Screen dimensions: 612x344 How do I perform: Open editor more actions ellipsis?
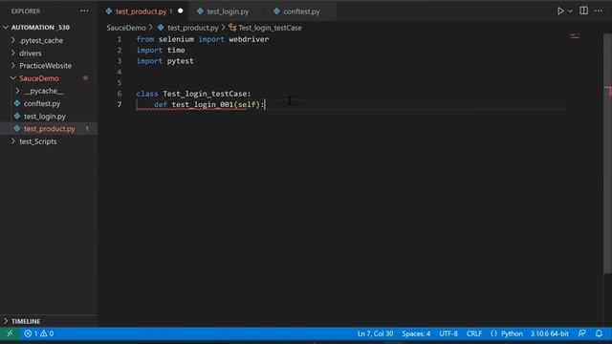click(599, 11)
